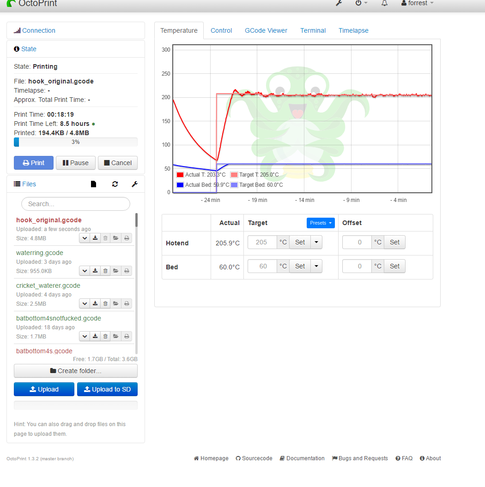Refresh the file list
Image resolution: width=485 pixels, height=487 pixels.
click(115, 184)
